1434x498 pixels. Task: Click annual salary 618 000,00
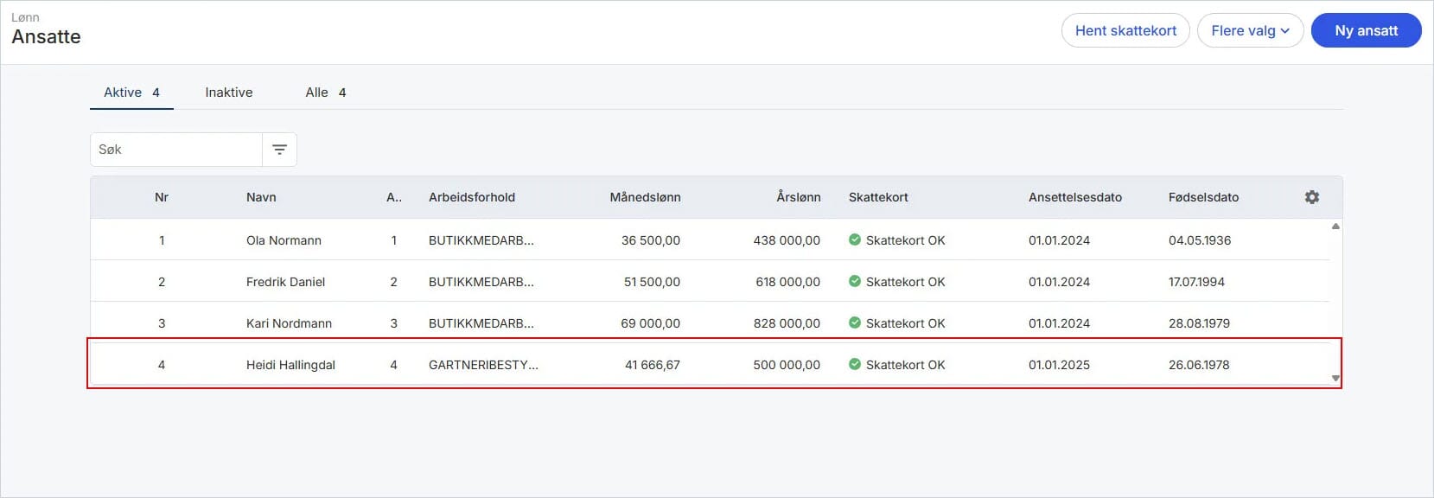click(787, 282)
